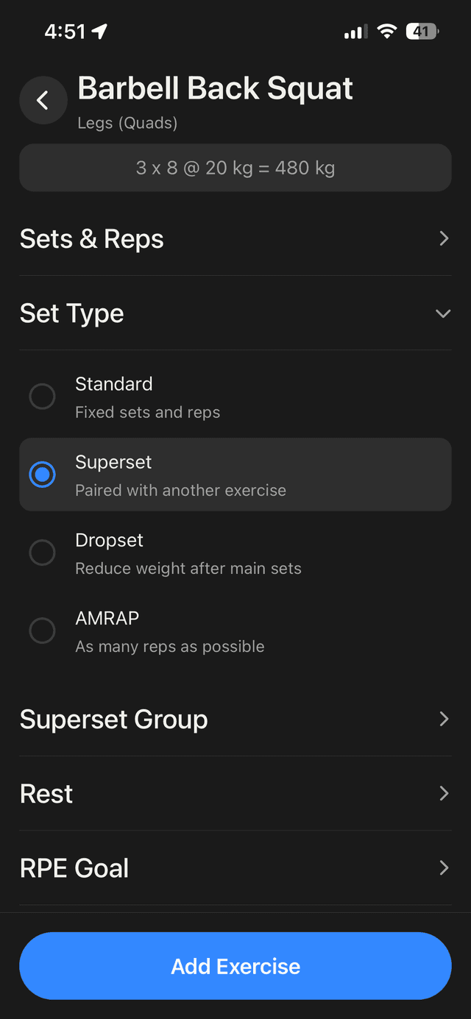The height and width of the screenshot is (1019, 471).
Task: Select the AMRAP set type
Action: [42, 631]
